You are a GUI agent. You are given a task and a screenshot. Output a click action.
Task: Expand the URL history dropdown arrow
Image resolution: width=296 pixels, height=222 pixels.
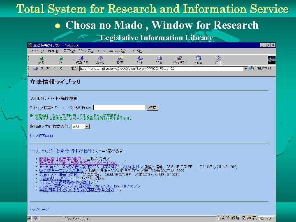pyautogui.click(x=245, y=69)
